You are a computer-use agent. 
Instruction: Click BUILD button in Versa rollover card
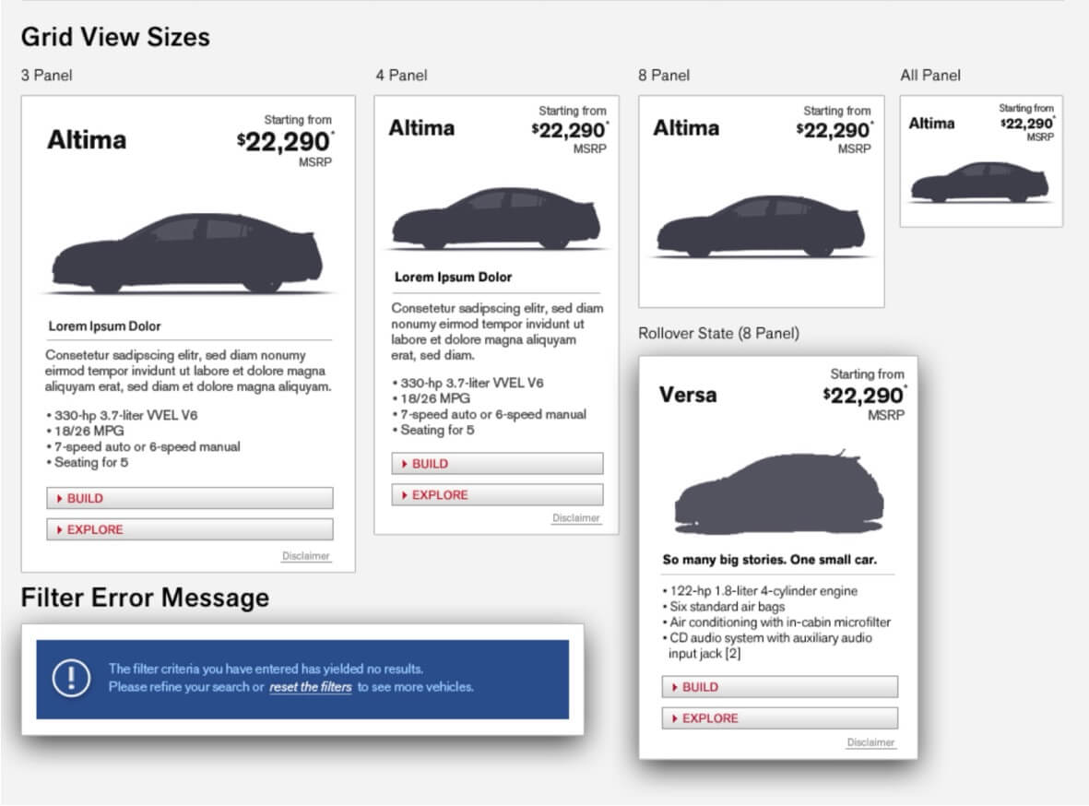pyautogui.click(x=780, y=686)
